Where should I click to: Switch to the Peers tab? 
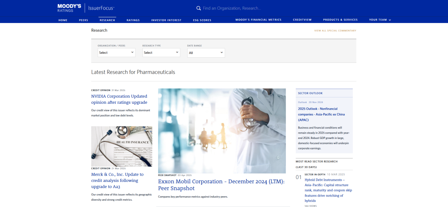tap(83, 20)
